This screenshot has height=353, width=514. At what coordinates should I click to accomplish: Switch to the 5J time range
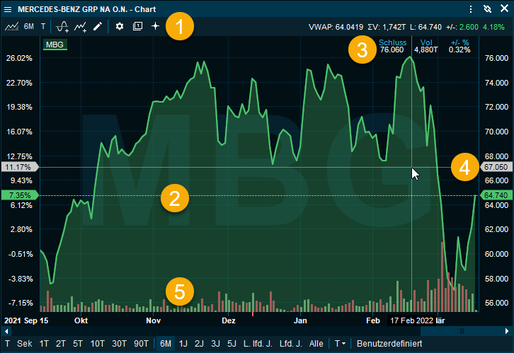pos(232,343)
